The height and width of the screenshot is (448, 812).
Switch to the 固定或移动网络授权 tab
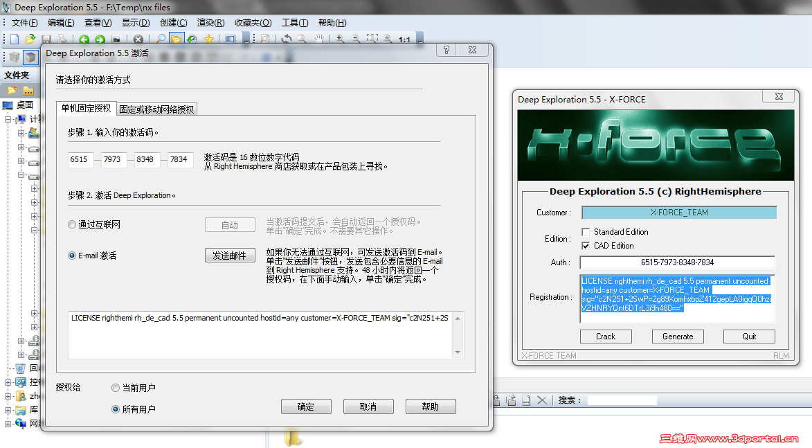[156, 109]
